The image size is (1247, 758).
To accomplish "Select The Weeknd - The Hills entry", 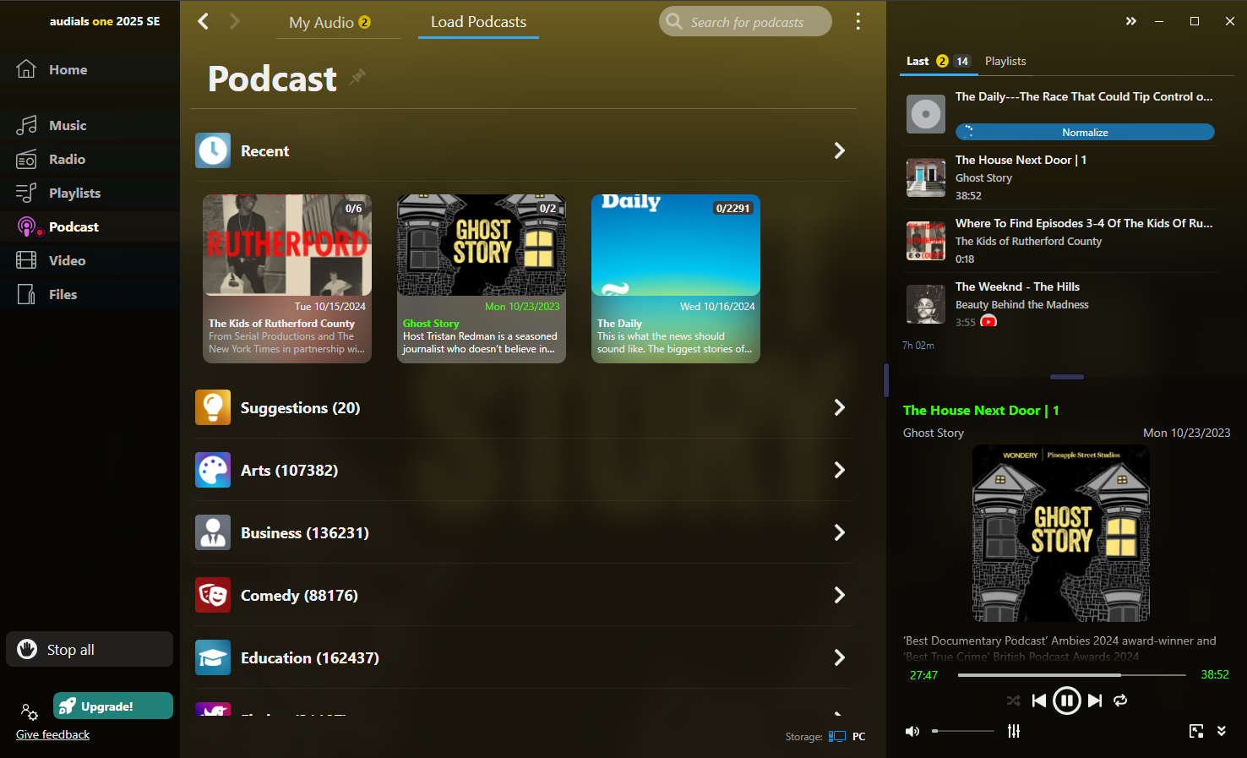I will pyautogui.click(x=1060, y=304).
